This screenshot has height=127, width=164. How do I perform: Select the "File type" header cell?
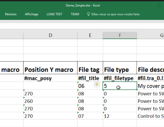[x=120, y=68]
